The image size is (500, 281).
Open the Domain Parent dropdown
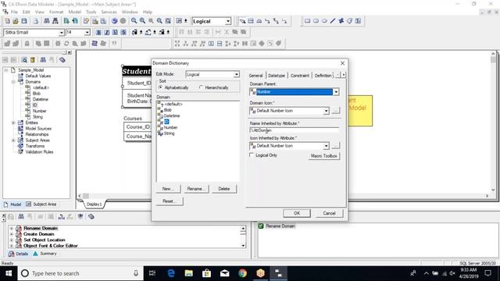pyautogui.click(x=336, y=92)
